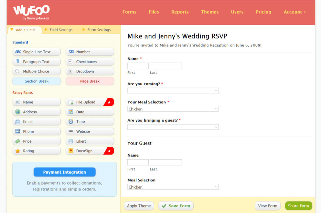321x213 pixels.
Task: Add a Number field to the form
Action: click(x=90, y=52)
